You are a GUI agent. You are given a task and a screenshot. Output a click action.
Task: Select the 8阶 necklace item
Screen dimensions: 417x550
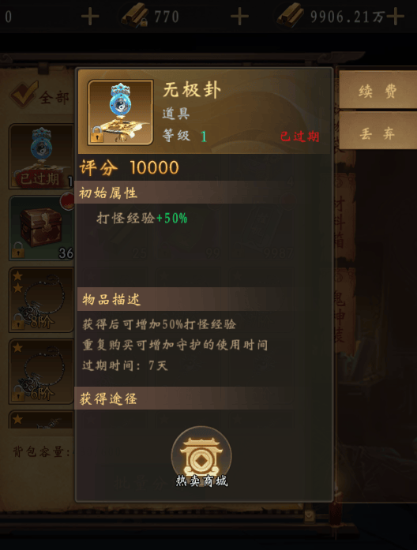click(x=41, y=300)
